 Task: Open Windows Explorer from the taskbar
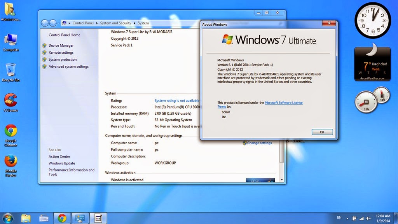coord(26,218)
